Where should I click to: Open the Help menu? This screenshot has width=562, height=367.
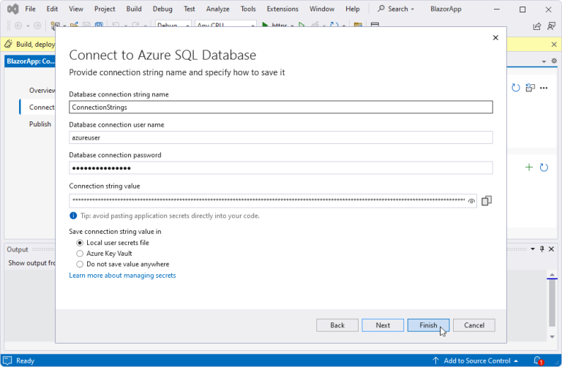(x=352, y=9)
